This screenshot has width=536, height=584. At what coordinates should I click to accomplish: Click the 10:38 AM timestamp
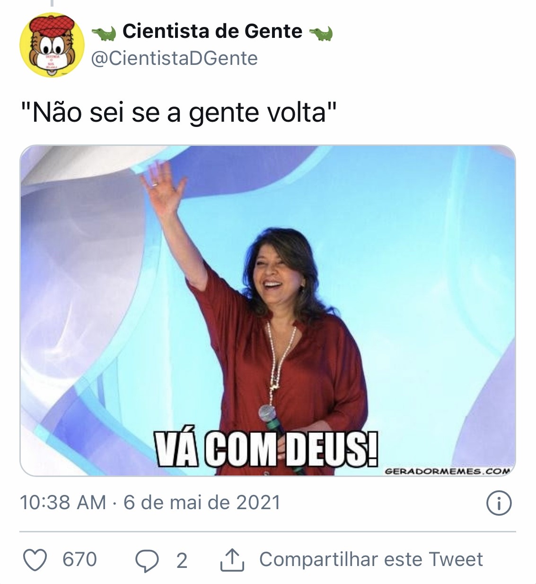point(63,503)
